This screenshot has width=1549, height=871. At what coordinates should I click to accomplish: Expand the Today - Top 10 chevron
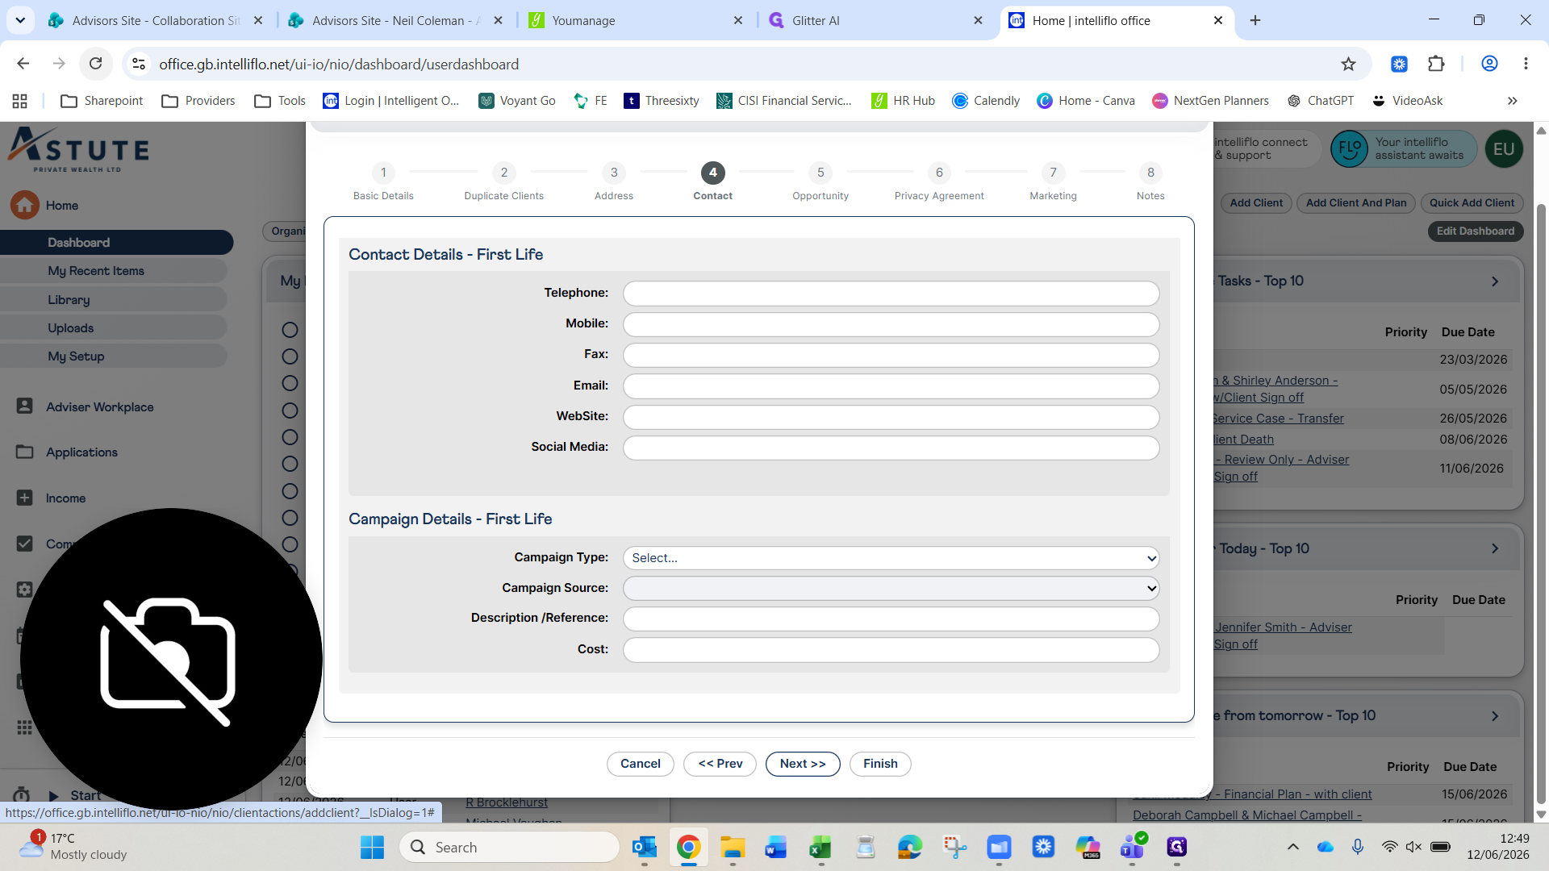coord(1495,548)
